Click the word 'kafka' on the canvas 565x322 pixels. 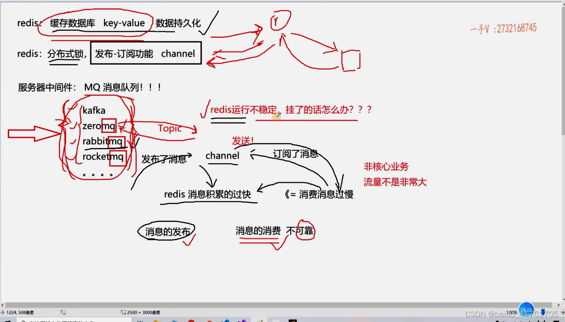click(94, 110)
